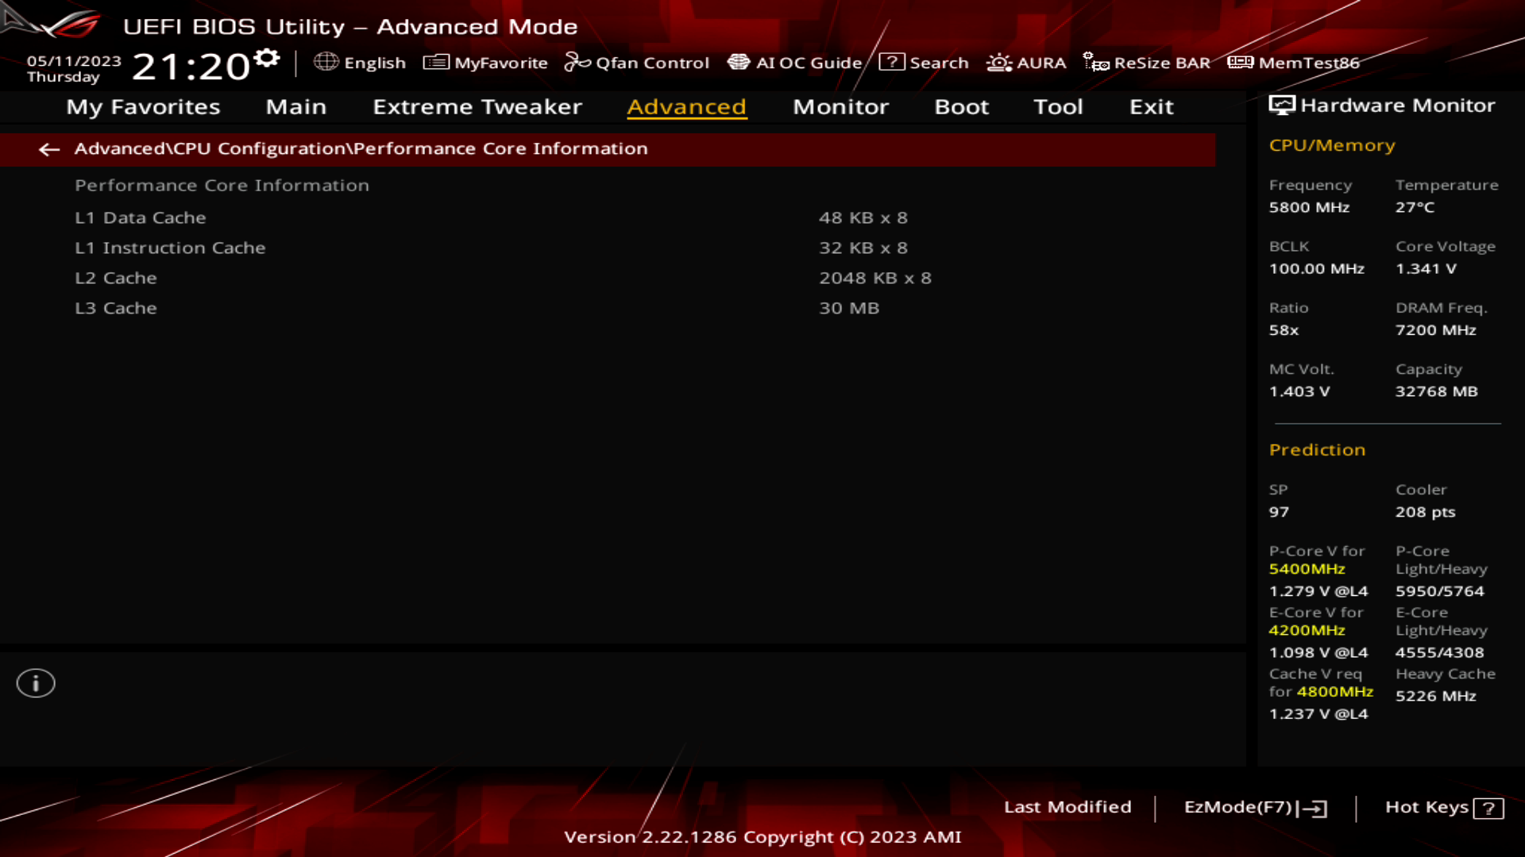Open the Tool menu

(1057, 106)
